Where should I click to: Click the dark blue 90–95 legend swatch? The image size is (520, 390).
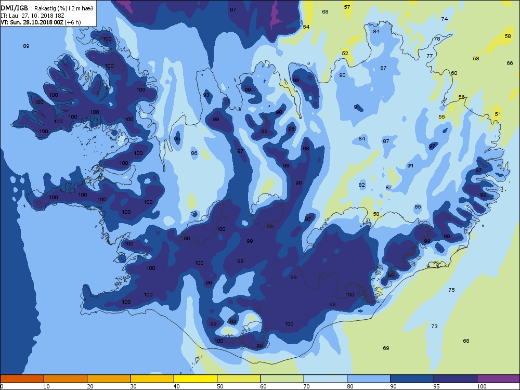coord(412,379)
